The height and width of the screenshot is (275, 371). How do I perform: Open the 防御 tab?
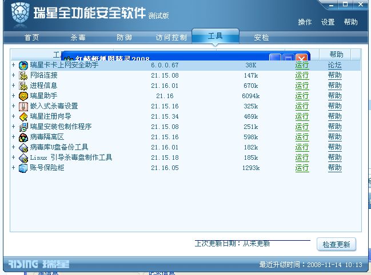[124, 37]
